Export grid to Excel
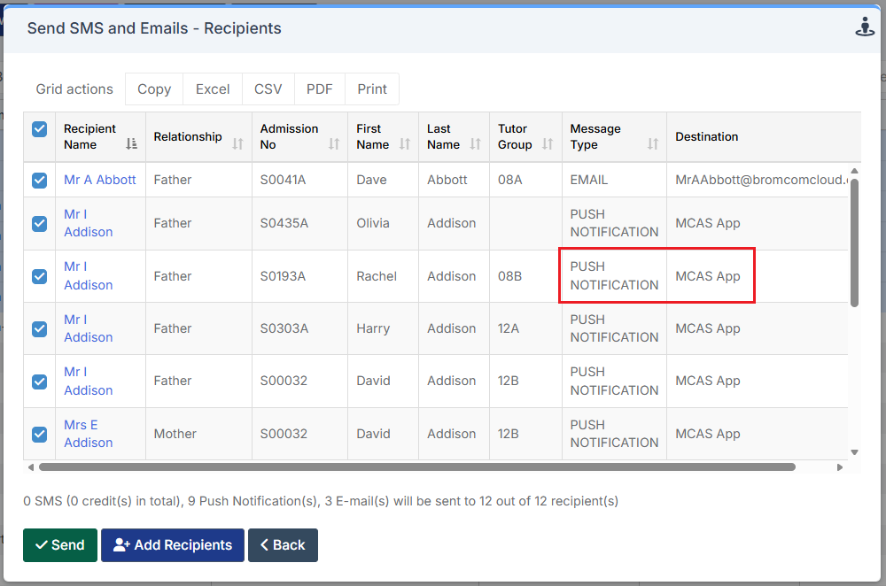The image size is (886, 586). 213,89
